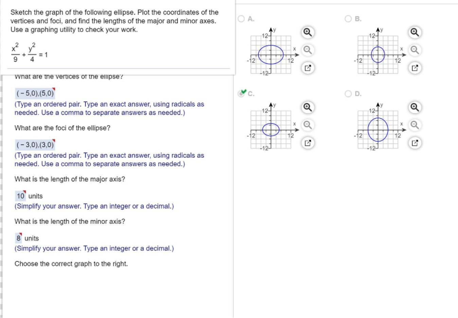458x318 pixels.
Task: Click the zoom-out magnifier beside graph A
Action: pos(307,50)
